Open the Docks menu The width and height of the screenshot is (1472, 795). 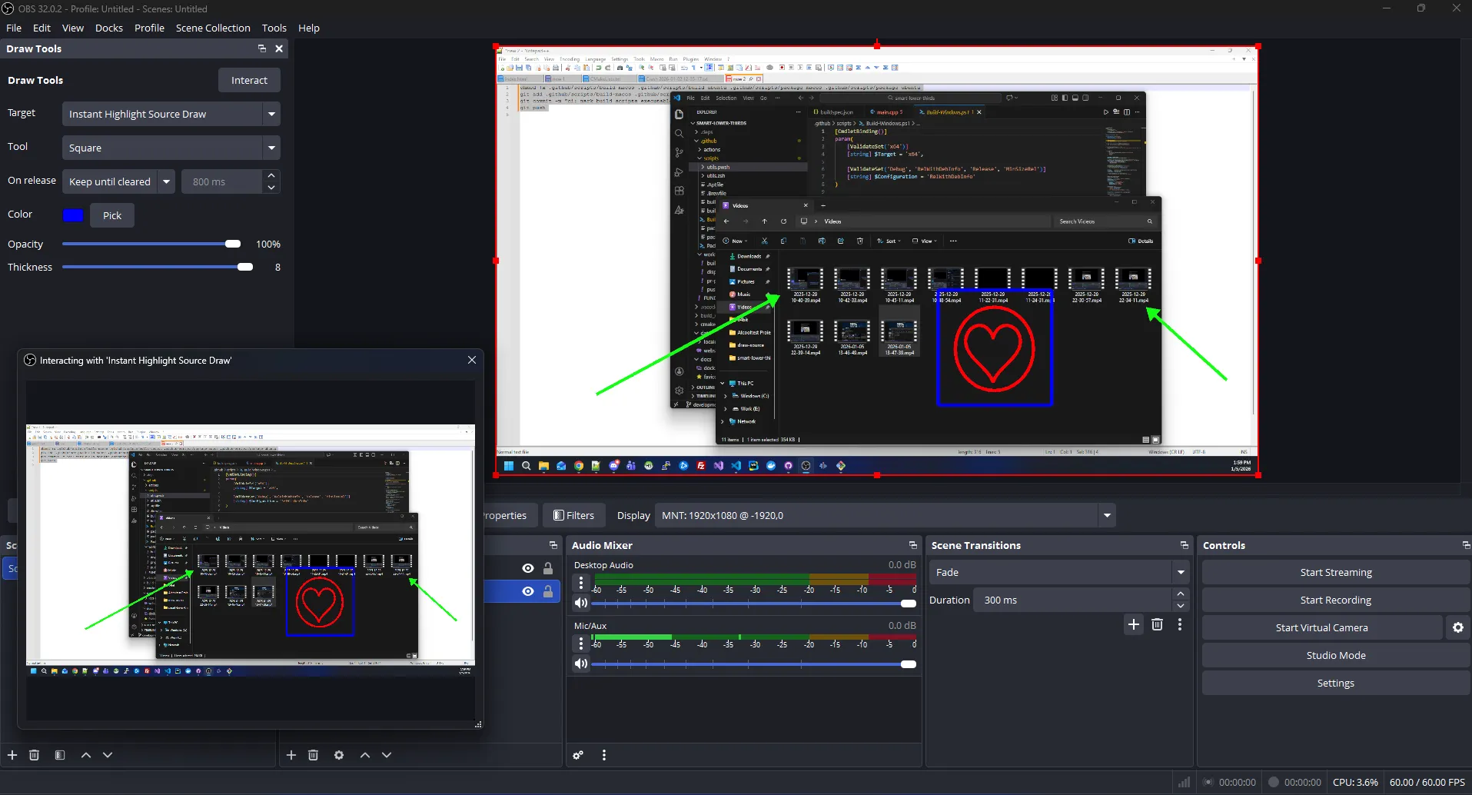(x=108, y=28)
